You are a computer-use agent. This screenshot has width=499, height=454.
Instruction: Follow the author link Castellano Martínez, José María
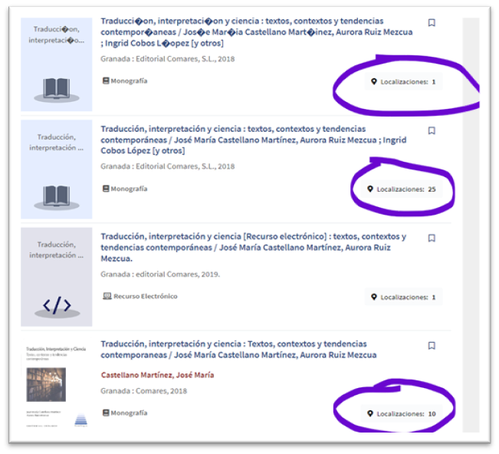tap(157, 375)
